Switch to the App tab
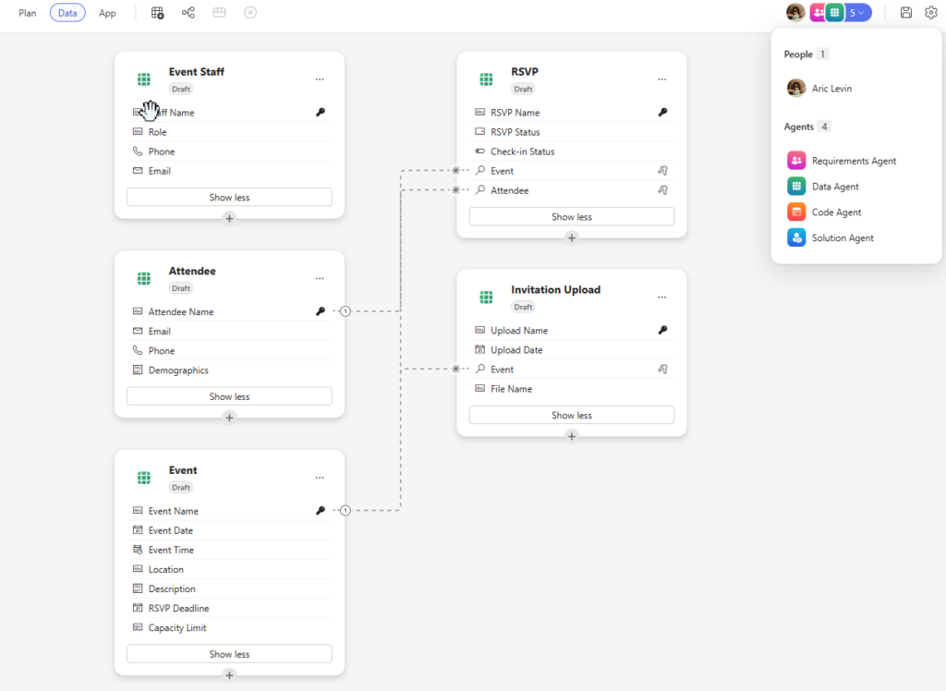The height and width of the screenshot is (691, 946). coord(107,13)
